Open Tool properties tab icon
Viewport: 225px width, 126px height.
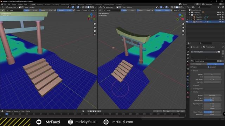click(188, 48)
